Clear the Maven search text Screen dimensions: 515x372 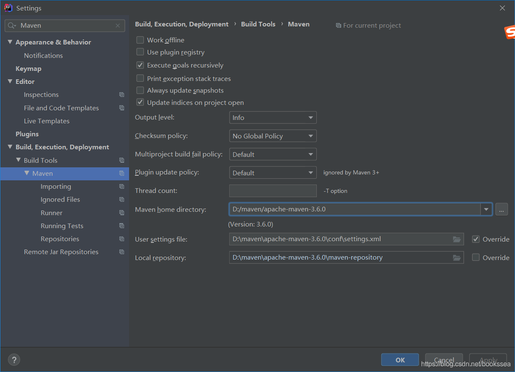click(118, 26)
